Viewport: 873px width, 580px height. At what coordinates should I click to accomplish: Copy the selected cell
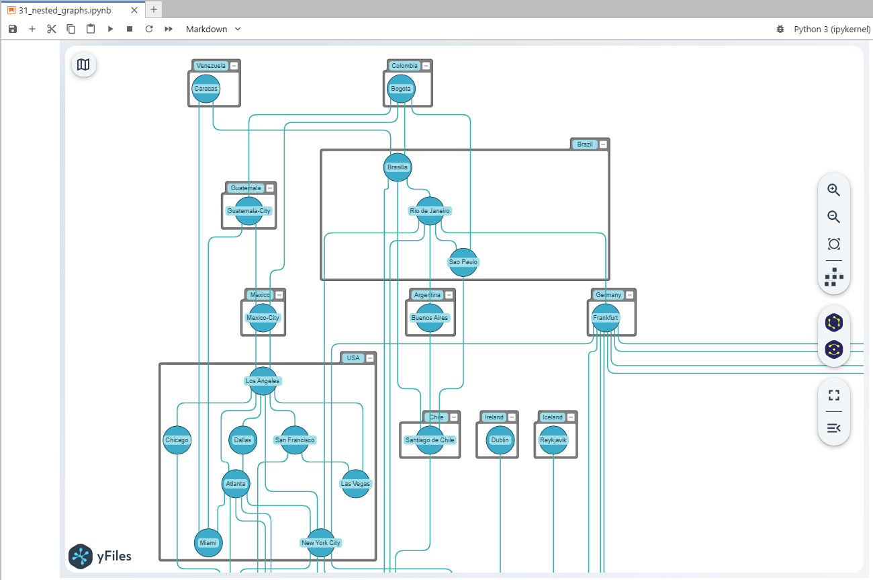tap(71, 29)
